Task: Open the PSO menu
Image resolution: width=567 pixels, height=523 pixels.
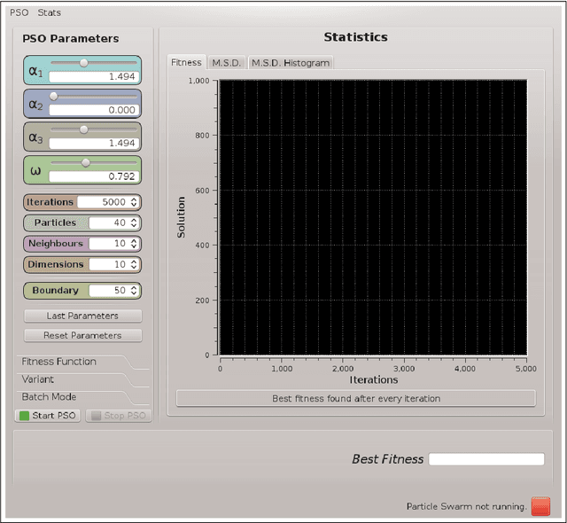Action: (x=19, y=12)
